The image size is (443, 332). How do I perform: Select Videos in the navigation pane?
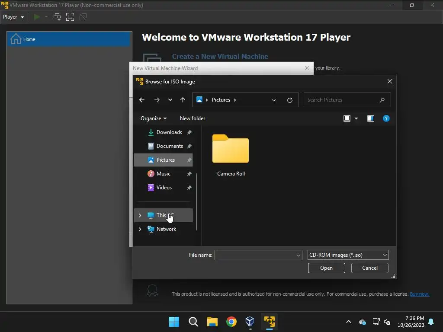[x=163, y=188]
